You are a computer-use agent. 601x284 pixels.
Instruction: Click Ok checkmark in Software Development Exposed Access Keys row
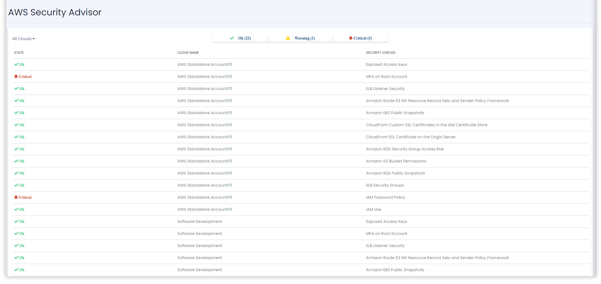coord(16,221)
